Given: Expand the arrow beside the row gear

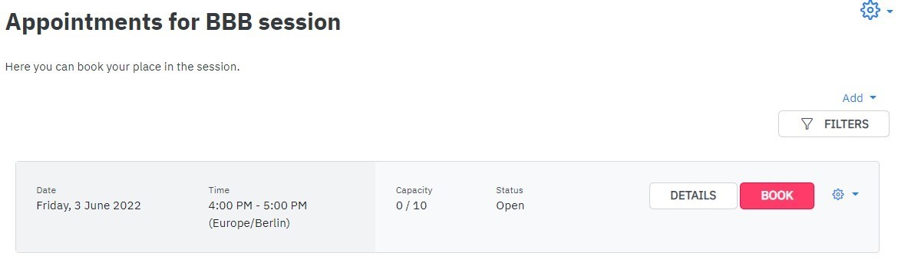Looking at the screenshot, I should pos(855,195).
